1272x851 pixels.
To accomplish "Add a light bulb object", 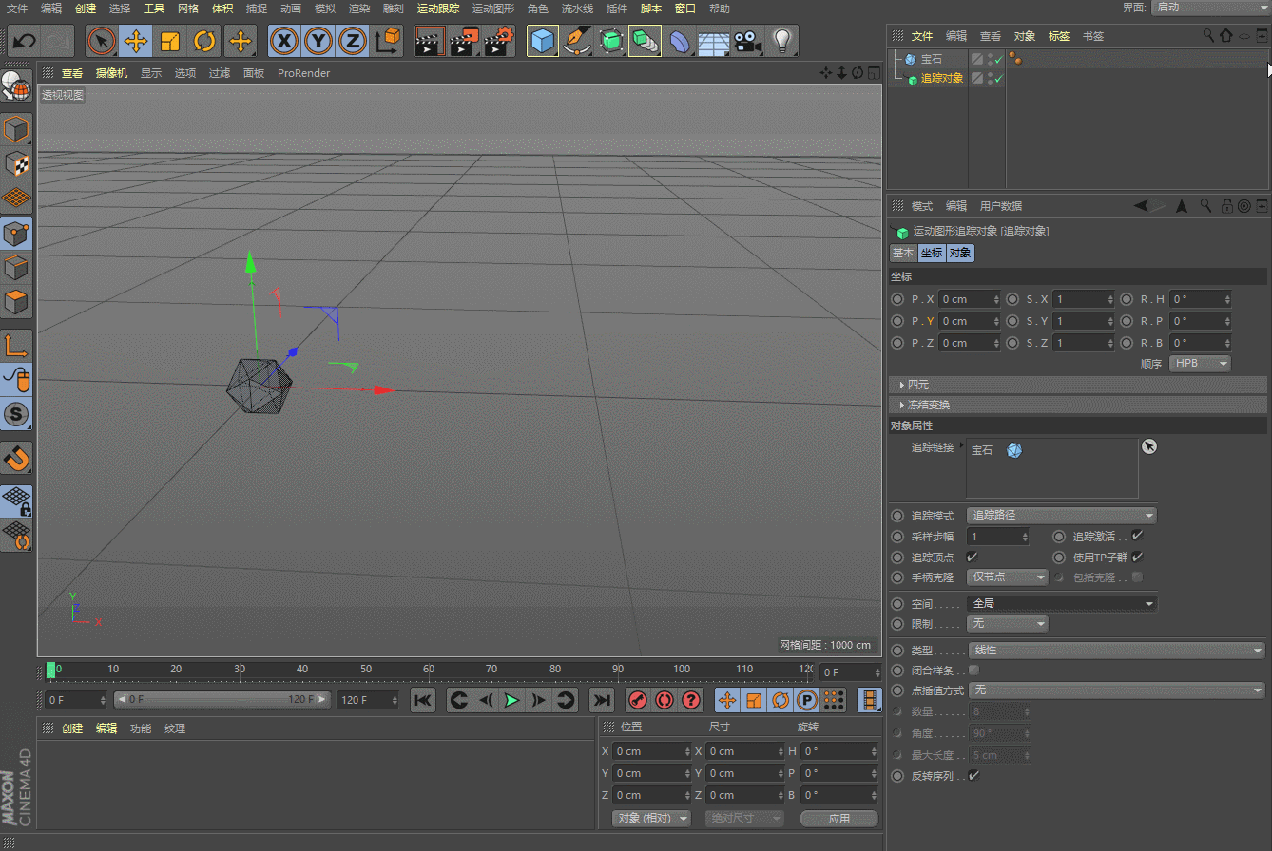I will pyautogui.click(x=781, y=41).
